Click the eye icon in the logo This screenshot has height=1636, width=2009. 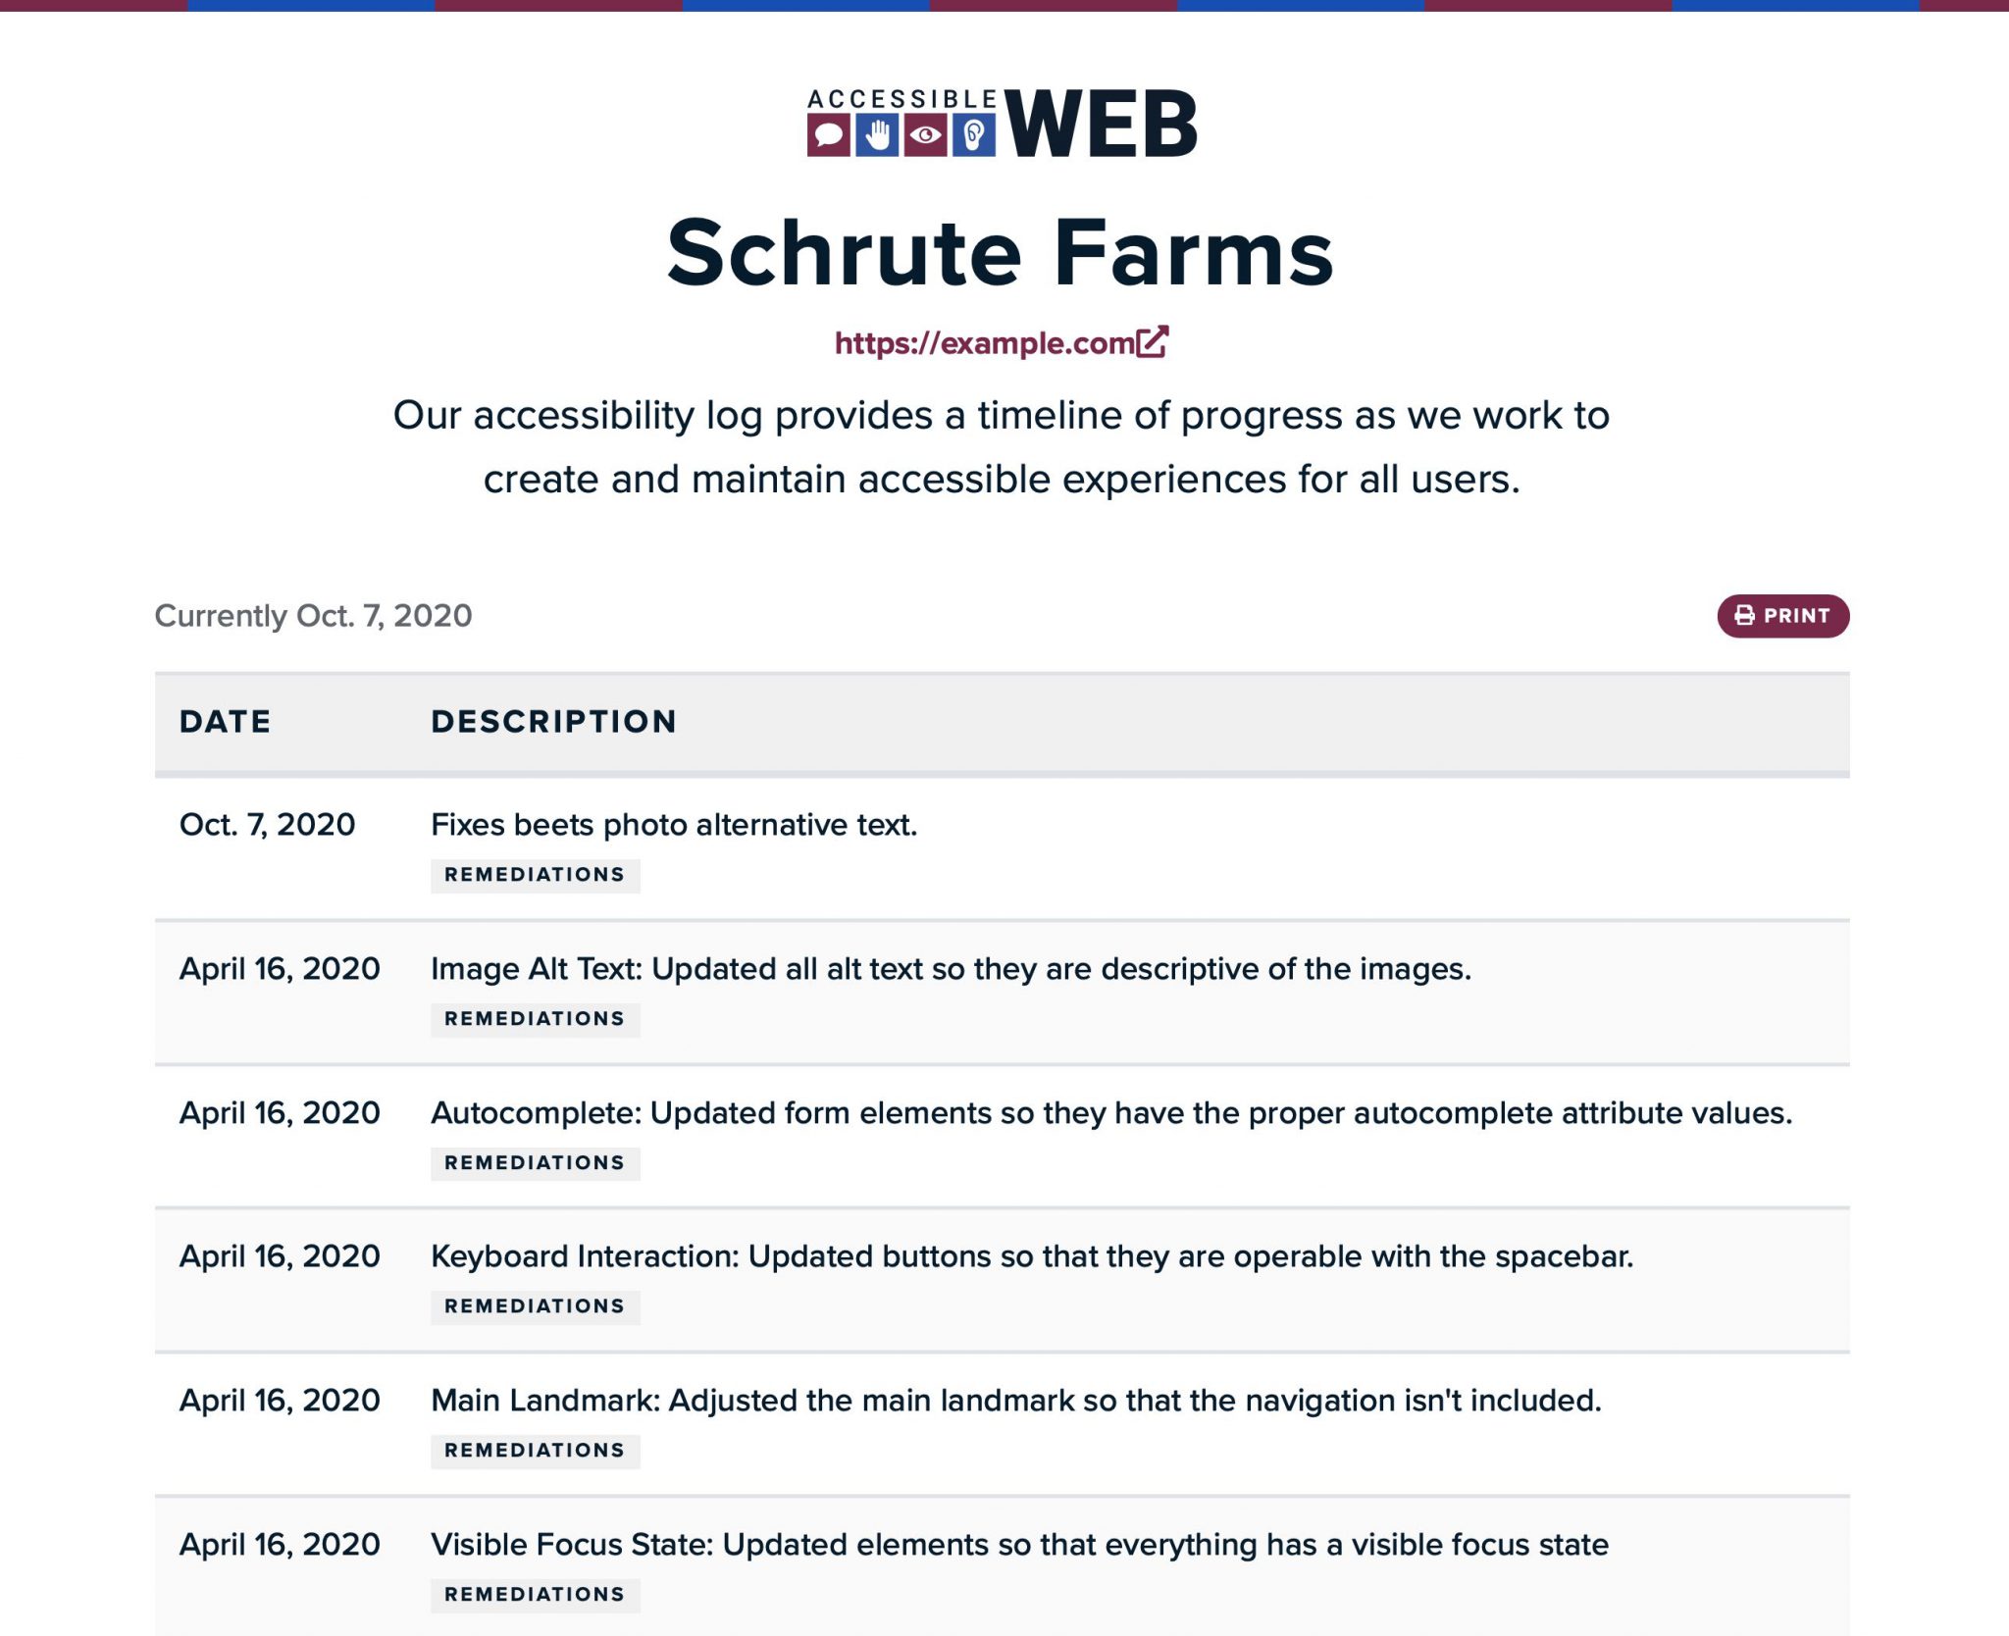(x=925, y=134)
